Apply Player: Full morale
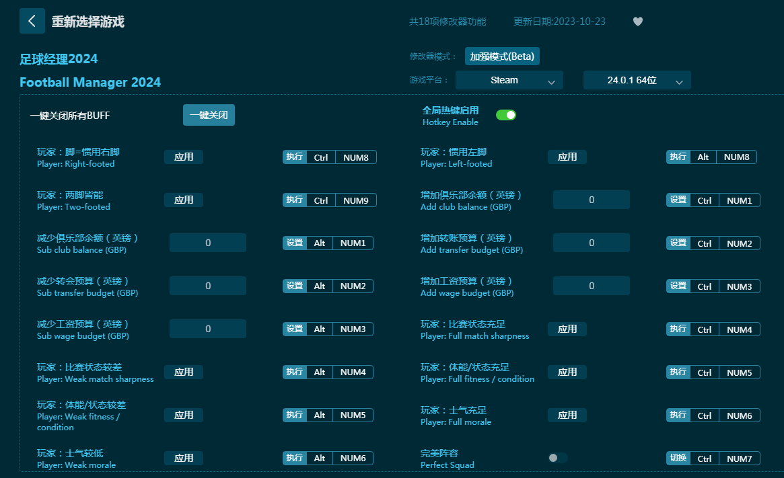This screenshot has height=478, width=784. 567,415
